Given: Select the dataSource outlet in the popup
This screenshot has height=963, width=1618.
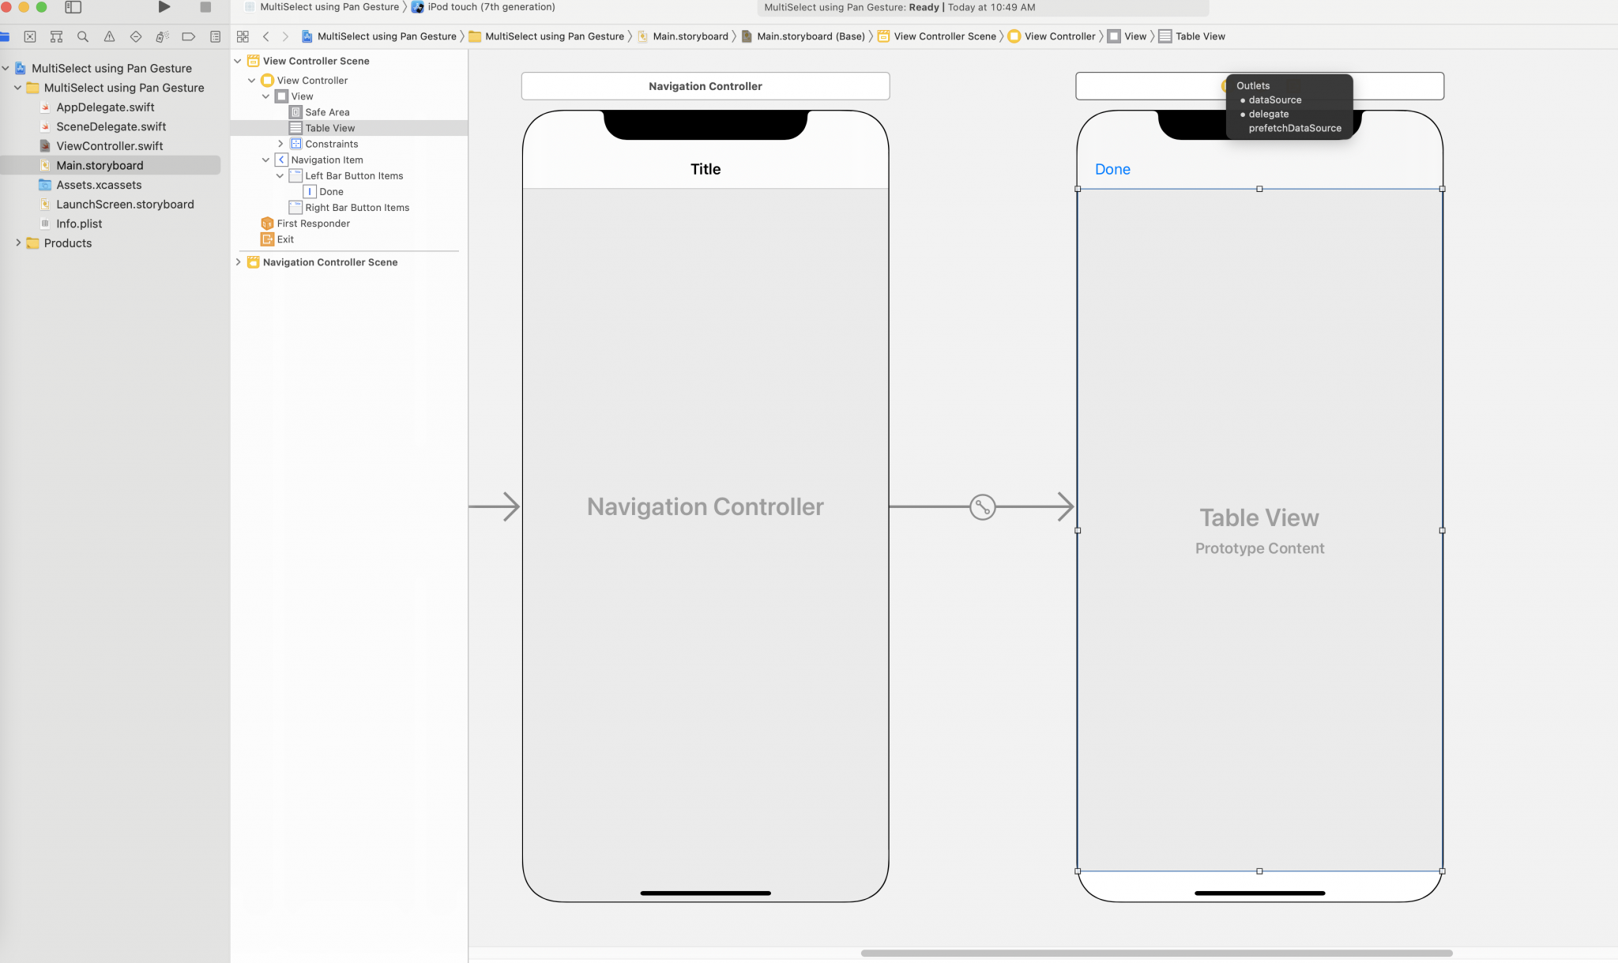Looking at the screenshot, I should pos(1274,100).
